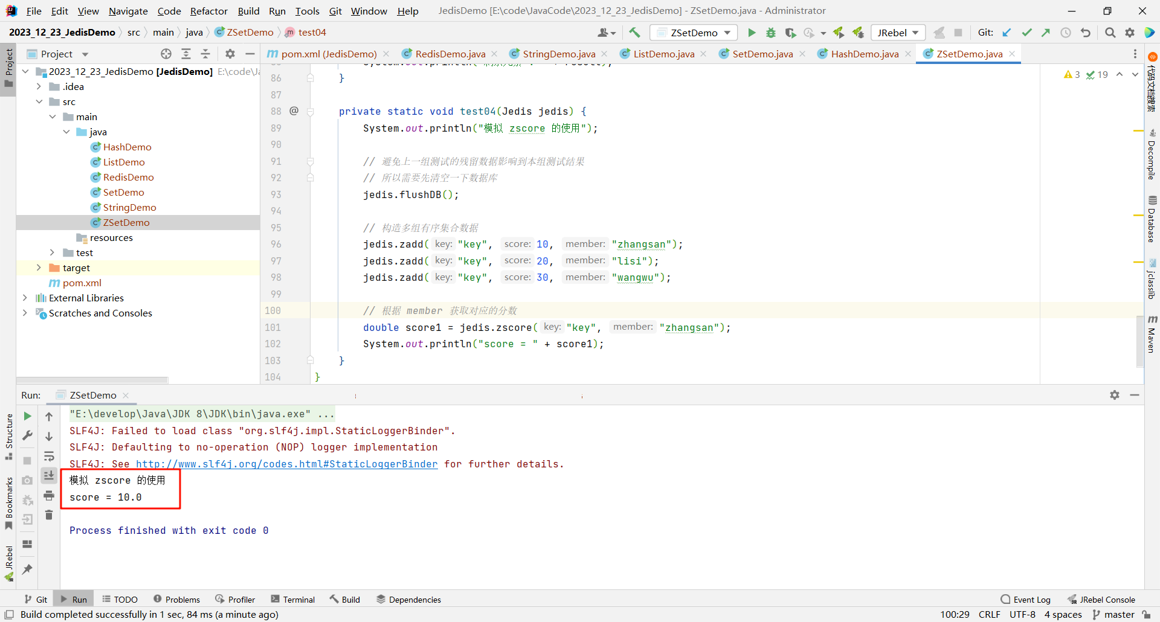Toggle the Decompile side panel
This screenshot has height=622, width=1160.
point(1152,154)
